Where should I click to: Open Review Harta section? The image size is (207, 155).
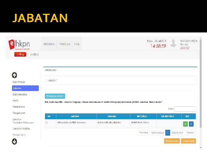pyautogui.click(x=19, y=135)
